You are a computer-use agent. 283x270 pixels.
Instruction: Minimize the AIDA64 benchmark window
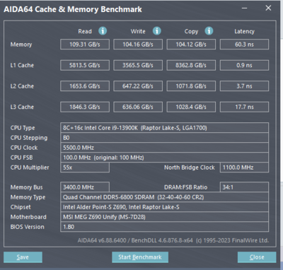click(245, 8)
